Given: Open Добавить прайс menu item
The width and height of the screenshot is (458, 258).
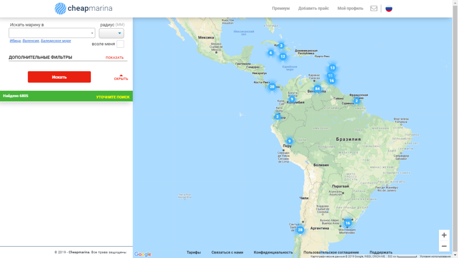Looking at the screenshot, I should [313, 8].
